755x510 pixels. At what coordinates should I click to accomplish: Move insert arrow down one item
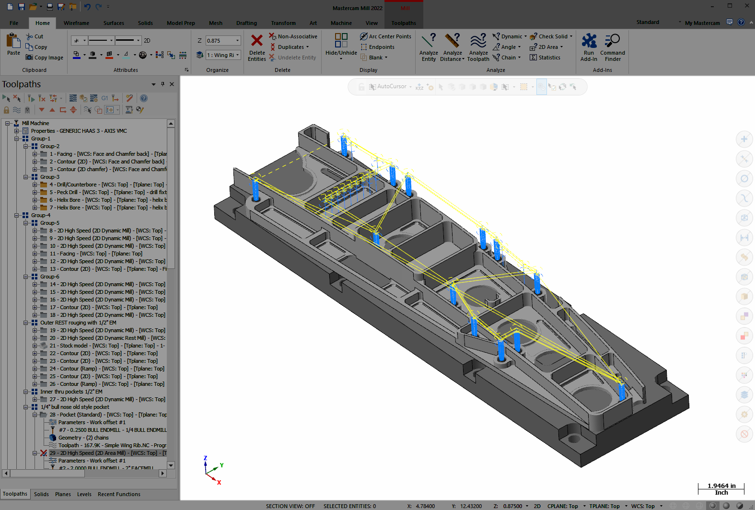(42, 110)
